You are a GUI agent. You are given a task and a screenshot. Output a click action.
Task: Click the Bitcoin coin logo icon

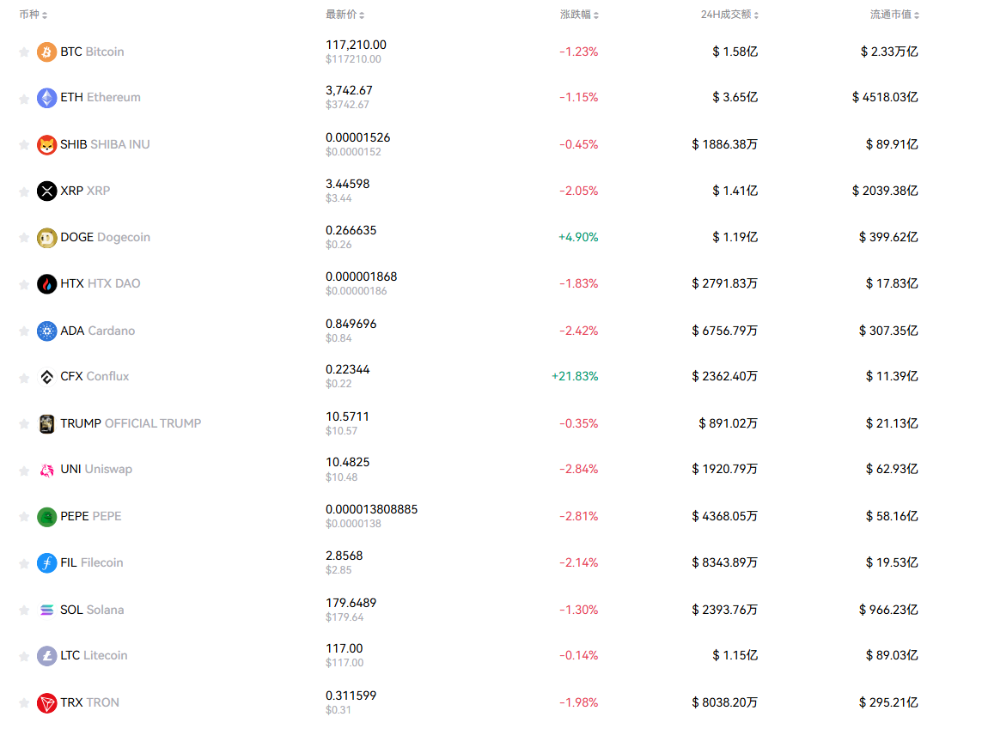coord(46,52)
